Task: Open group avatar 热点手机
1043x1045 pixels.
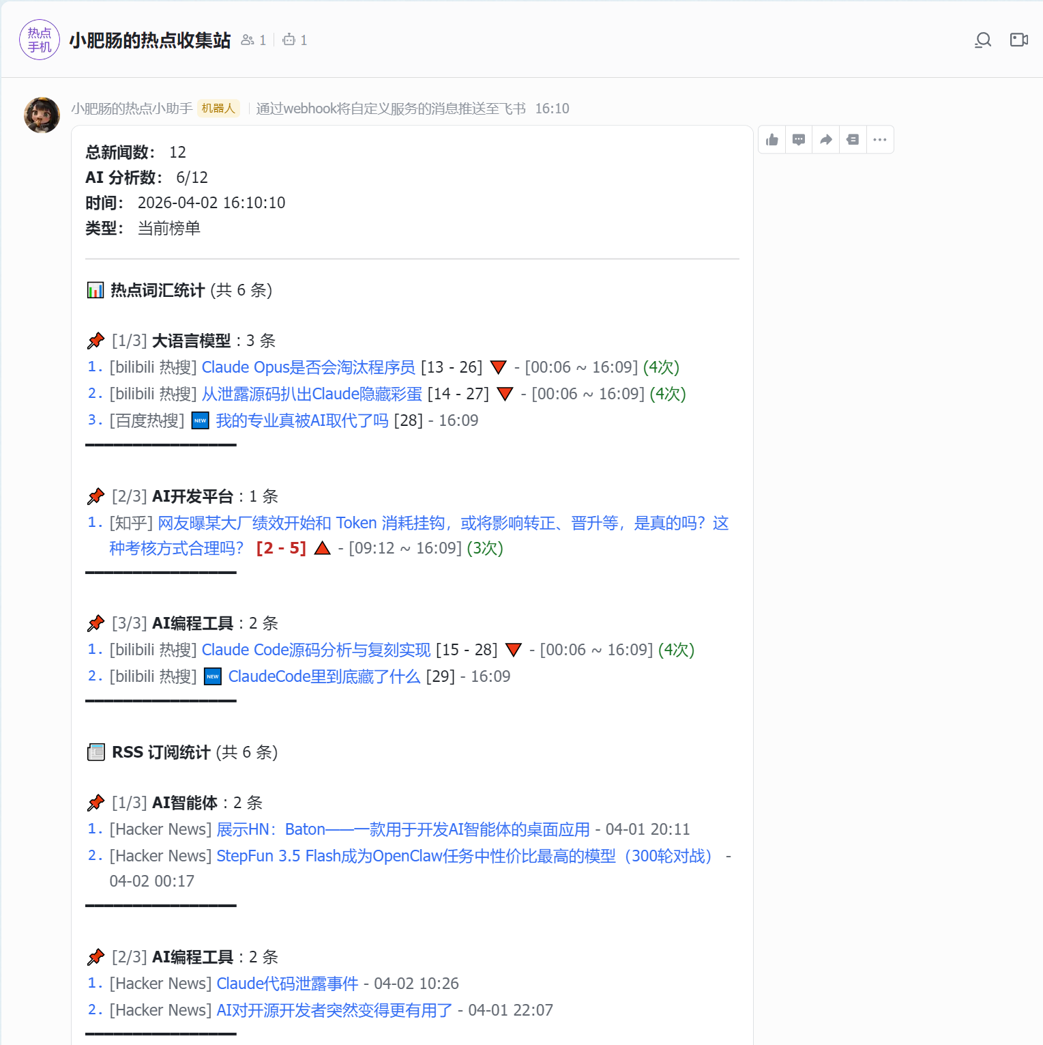Action: [40, 40]
